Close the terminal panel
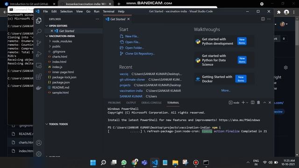The image size is (299, 168). click(x=270, y=103)
